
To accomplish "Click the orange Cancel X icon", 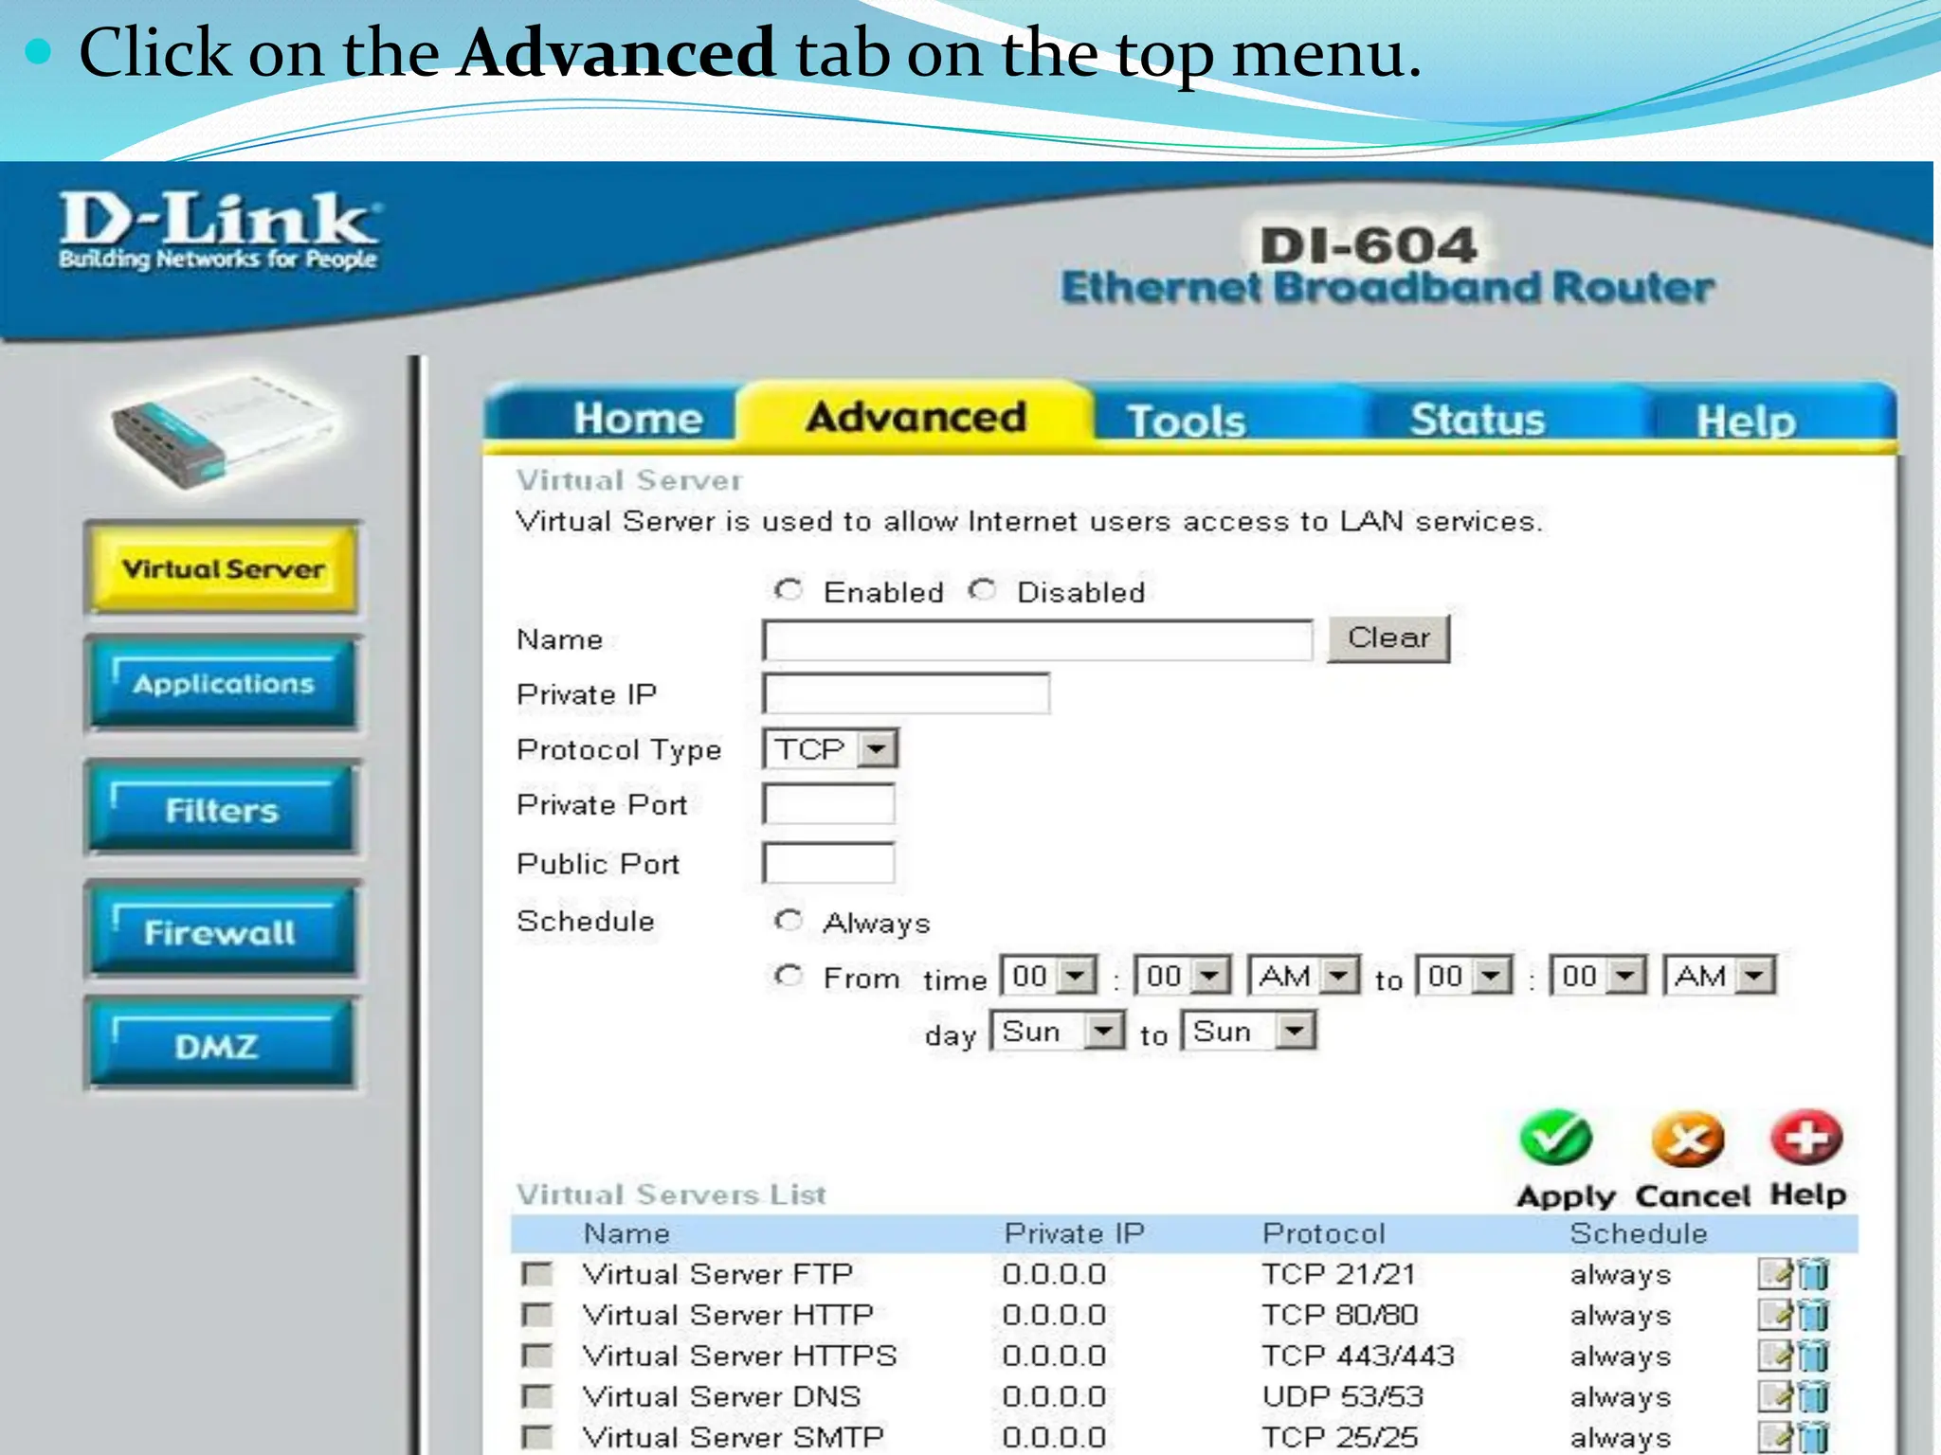I will click(1687, 1139).
